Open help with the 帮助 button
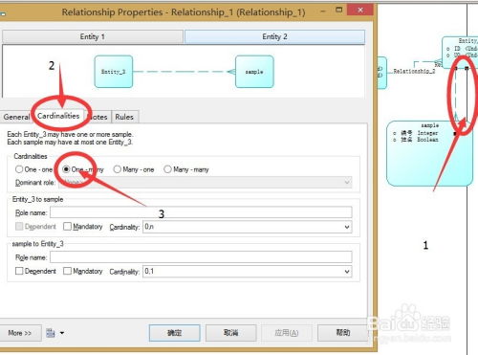 (343, 333)
